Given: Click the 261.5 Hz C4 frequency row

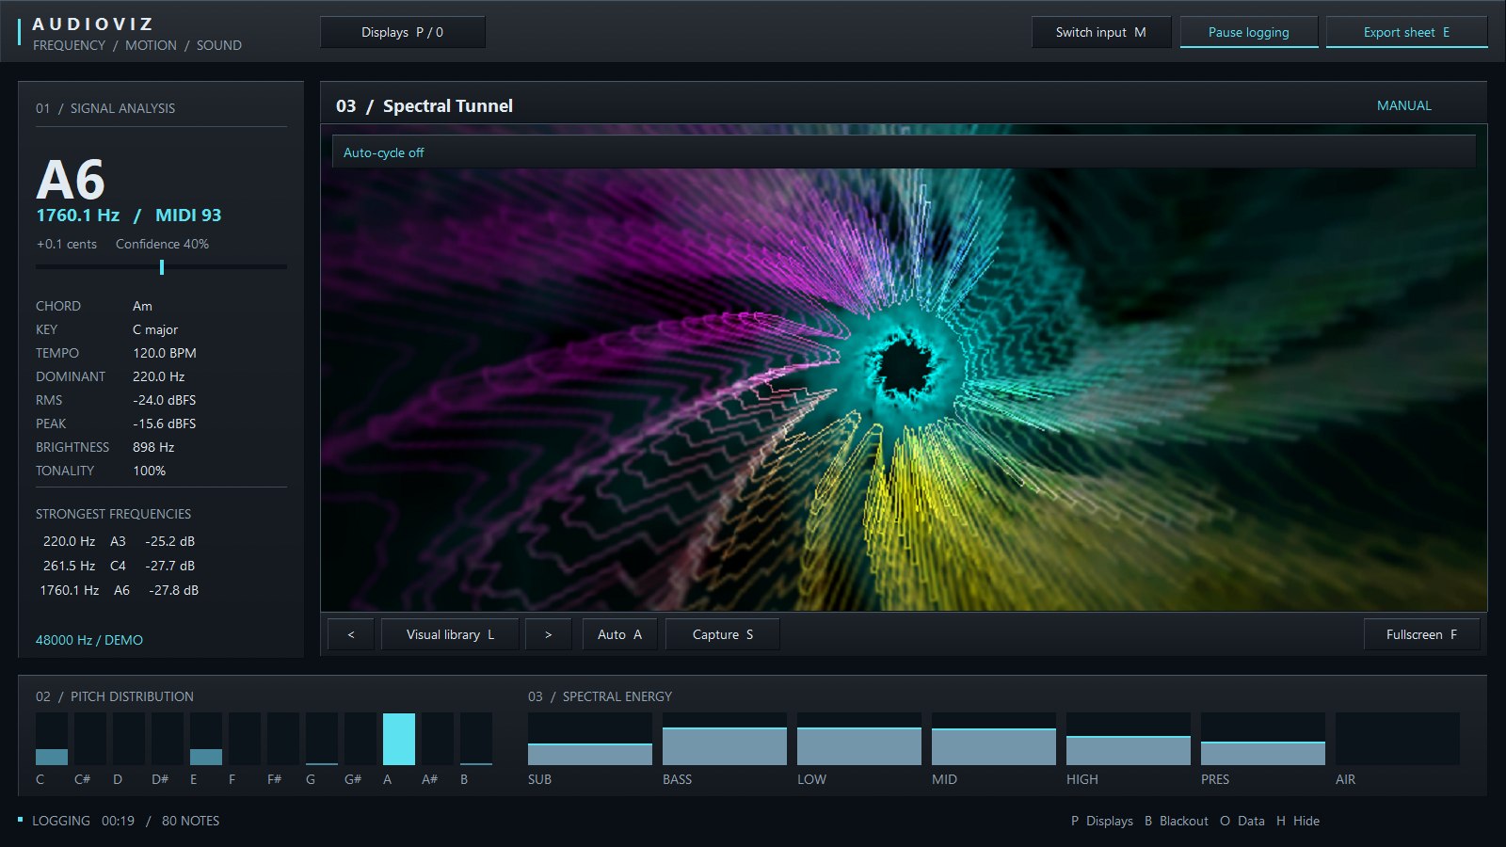Looking at the screenshot, I should point(119,566).
